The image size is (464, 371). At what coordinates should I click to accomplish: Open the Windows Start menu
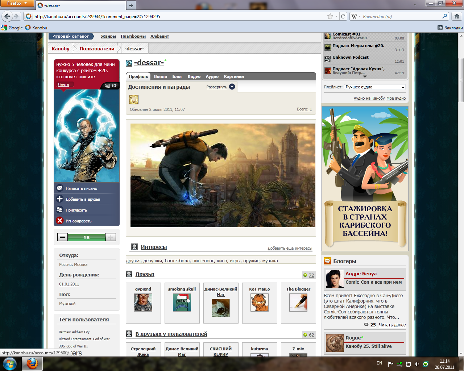click(10, 363)
